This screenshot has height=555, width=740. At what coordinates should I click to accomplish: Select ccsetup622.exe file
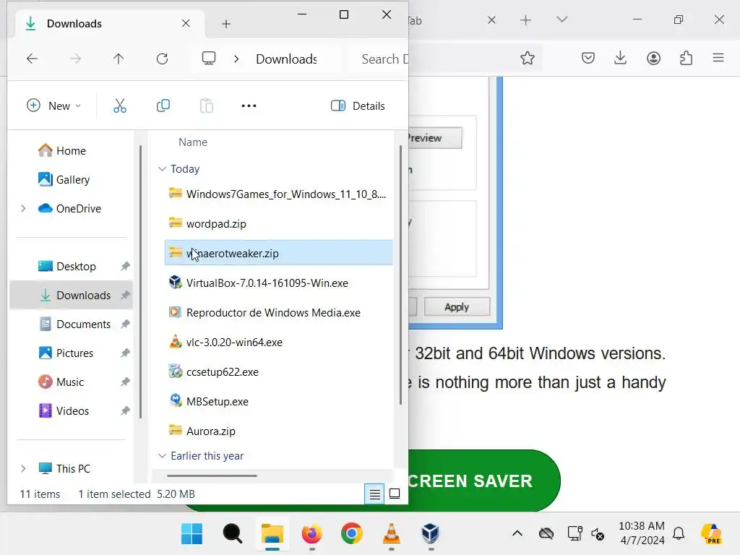[278, 372]
